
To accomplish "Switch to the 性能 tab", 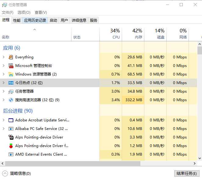I will [x=17, y=20].
